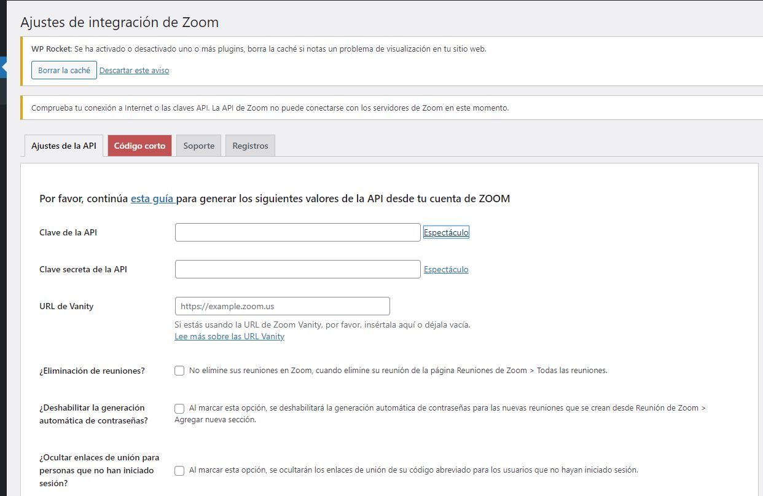Focus the URL de Vanity input field
Viewport: 763px width, 496px height.
coord(283,306)
